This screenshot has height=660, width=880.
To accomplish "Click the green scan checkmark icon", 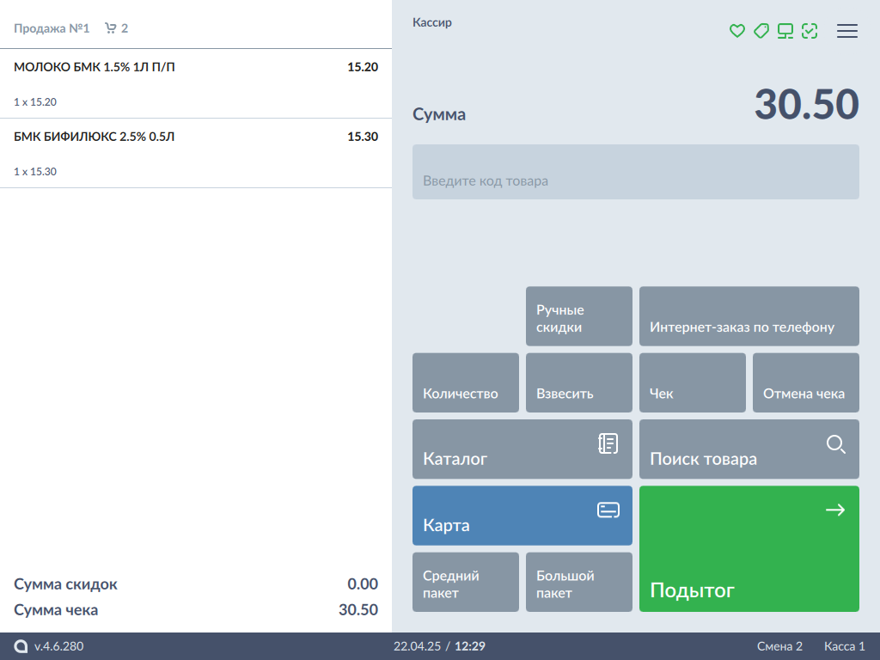I will pyautogui.click(x=809, y=31).
